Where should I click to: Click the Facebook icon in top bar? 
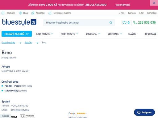pyautogui.click(x=3, y=13)
